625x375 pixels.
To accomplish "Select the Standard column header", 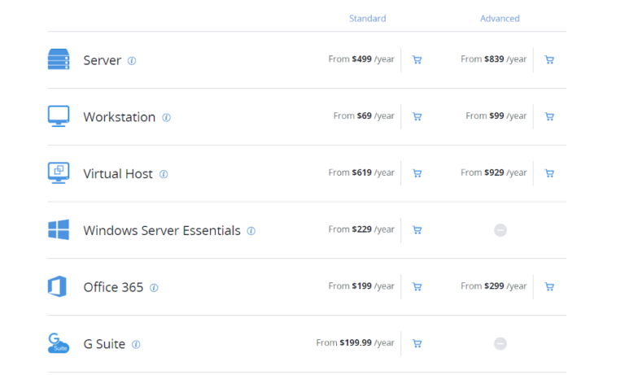I will point(368,19).
